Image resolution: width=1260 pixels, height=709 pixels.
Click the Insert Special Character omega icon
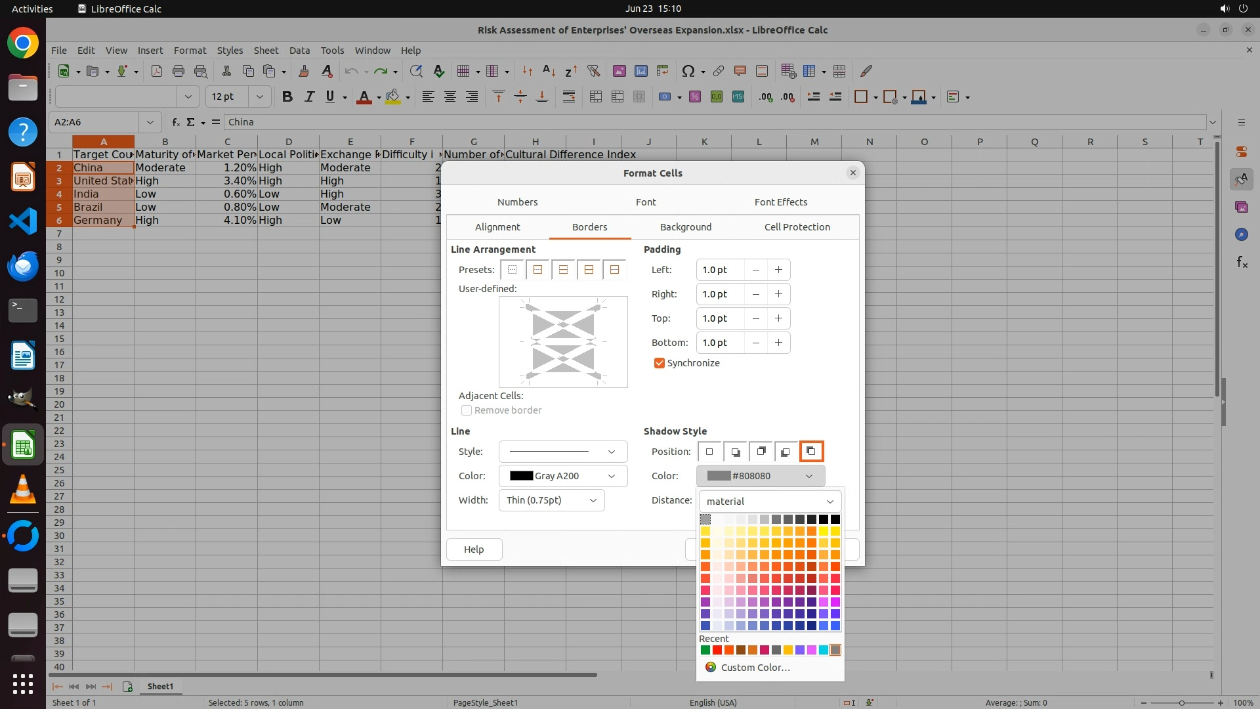coord(688,71)
